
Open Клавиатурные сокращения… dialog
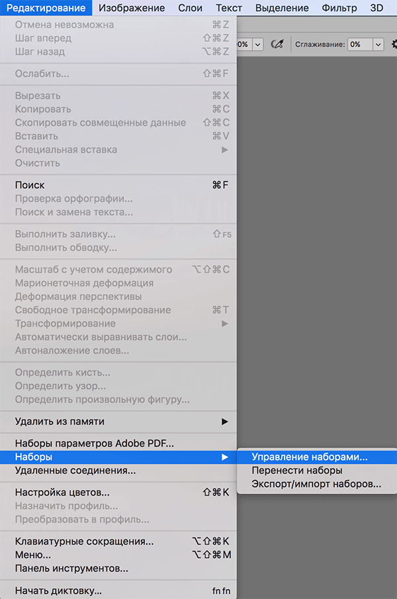(118, 541)
